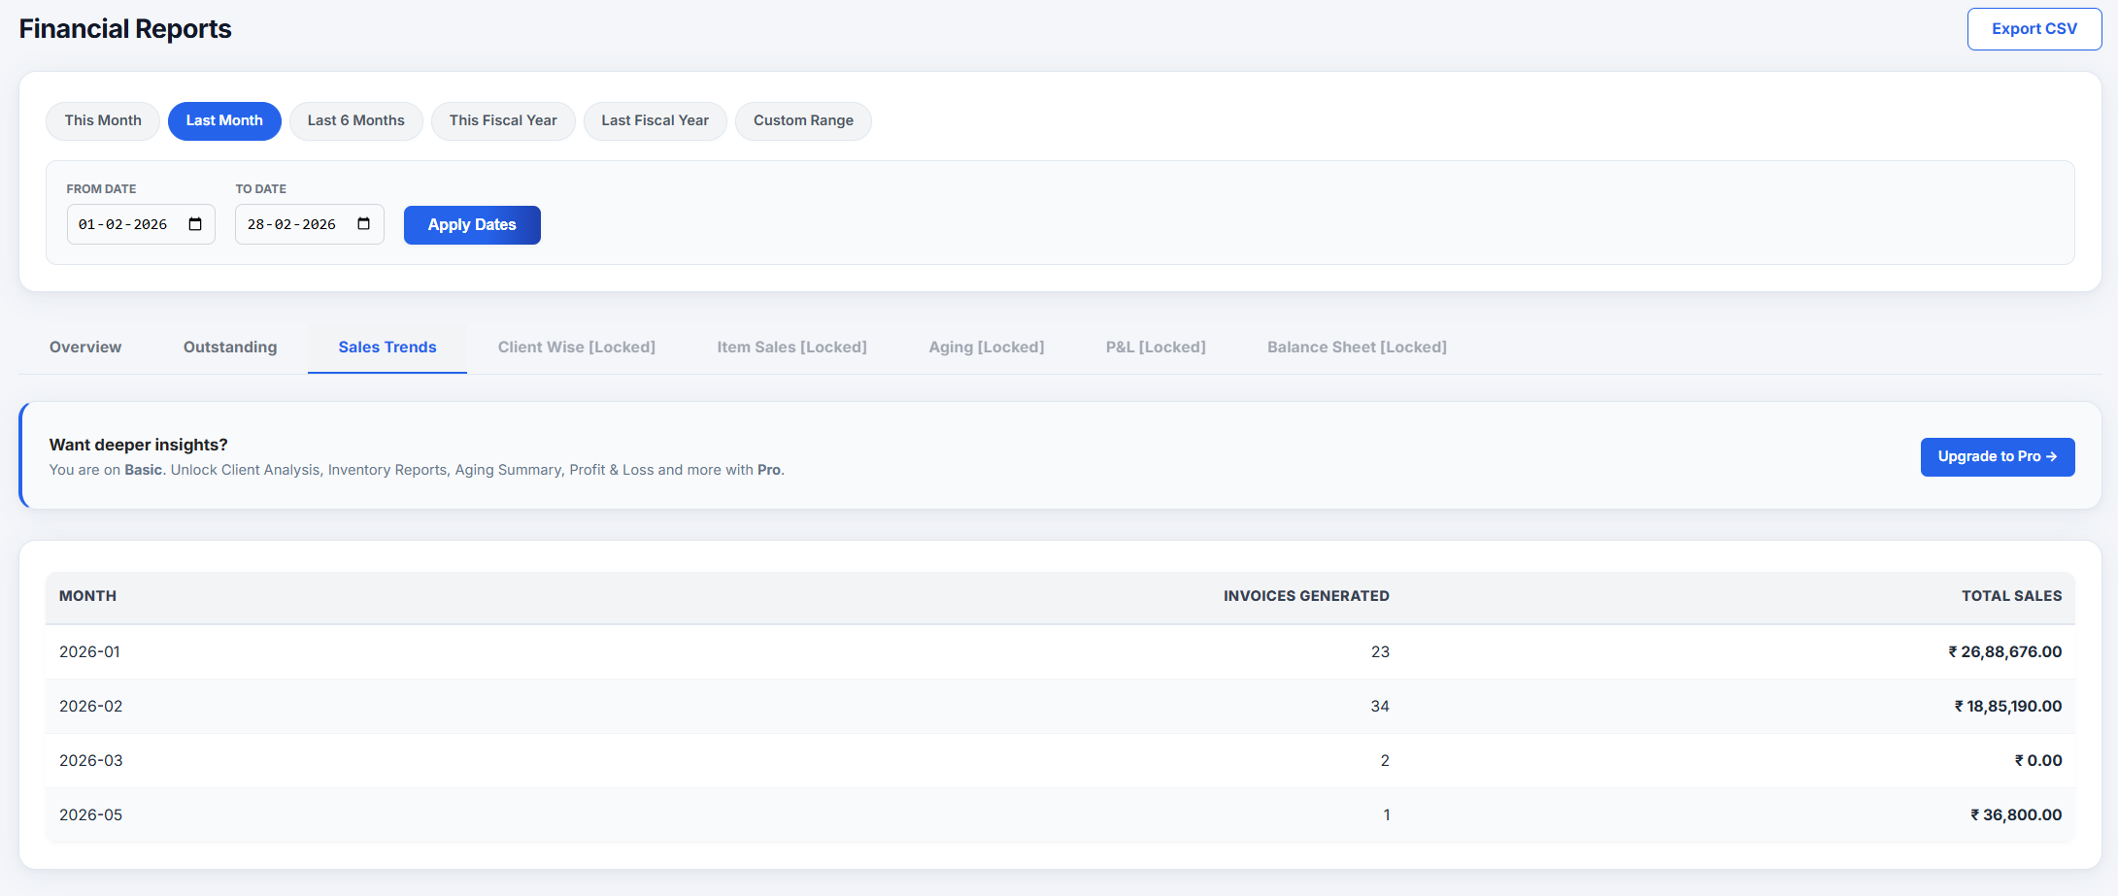Switch to the Outstanding tab
This screenshot has width=2118, height=896.
click(229, 347)
